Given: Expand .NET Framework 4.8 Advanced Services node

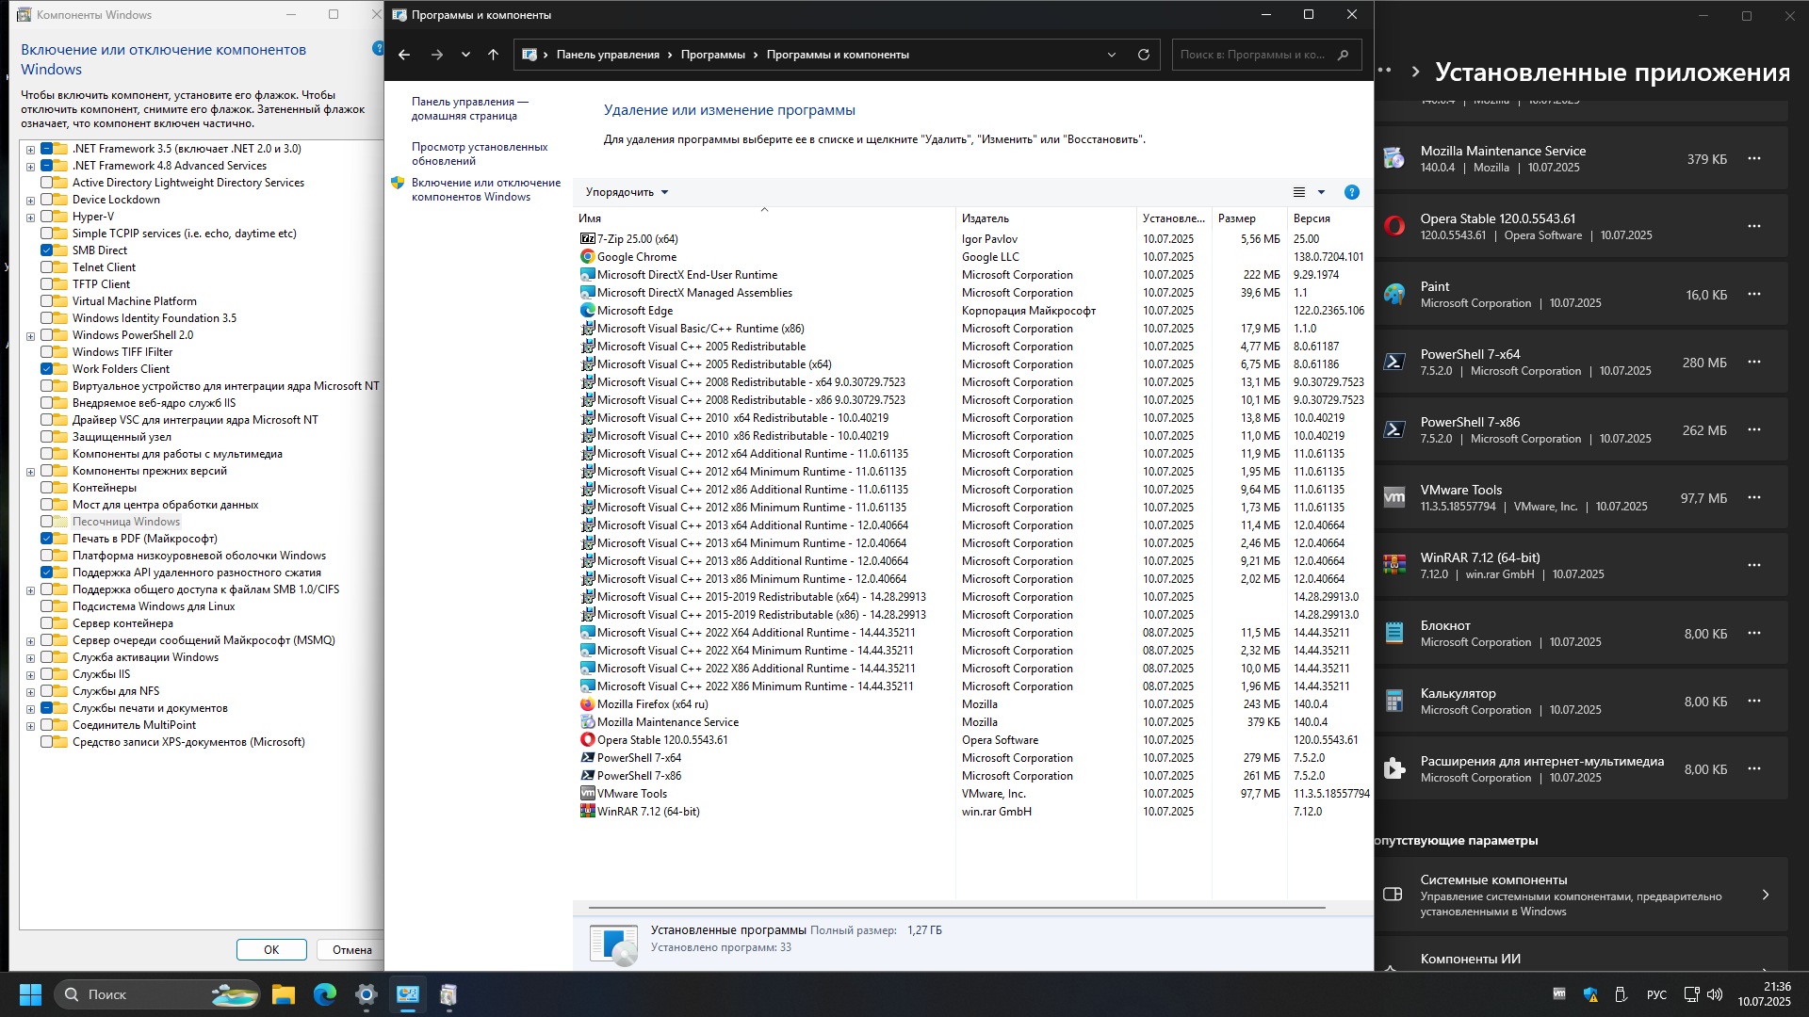Looking at the screenshot, I should 30,167.
